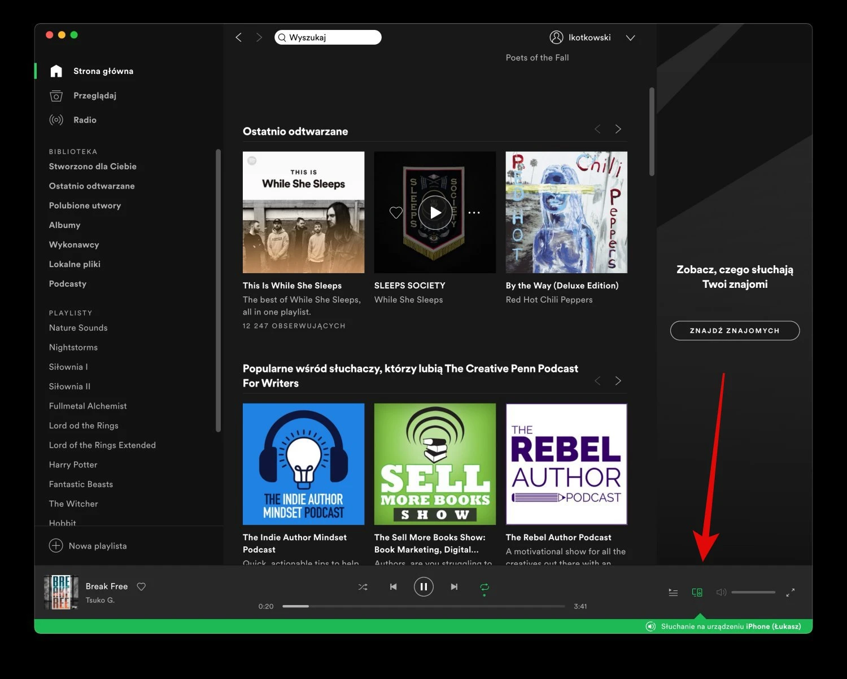Open This Is While She Sleeps cover

point(303,212)
